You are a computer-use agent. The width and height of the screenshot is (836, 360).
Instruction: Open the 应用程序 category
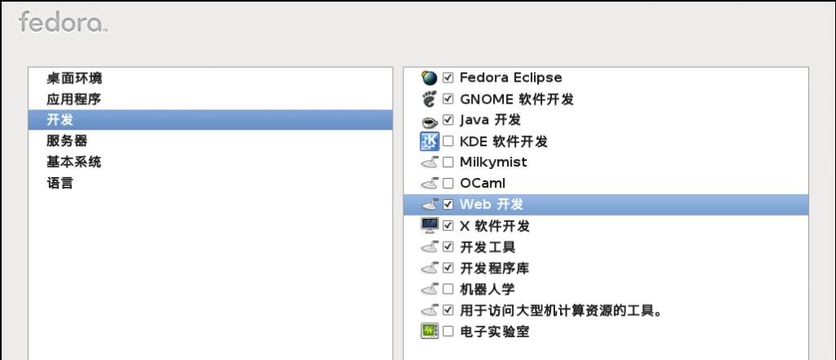(x=73, y=100)
